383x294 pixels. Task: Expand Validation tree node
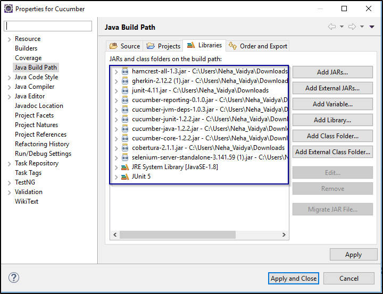click(x=9, y=192)
